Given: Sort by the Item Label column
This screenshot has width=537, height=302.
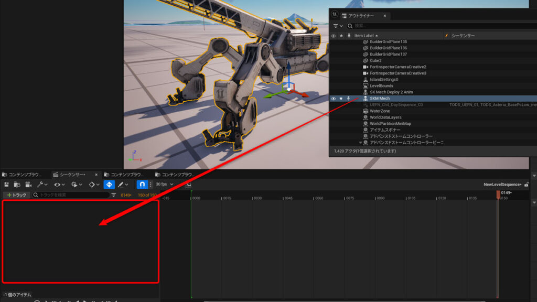Looking at the screenshot, I should 366,36.
